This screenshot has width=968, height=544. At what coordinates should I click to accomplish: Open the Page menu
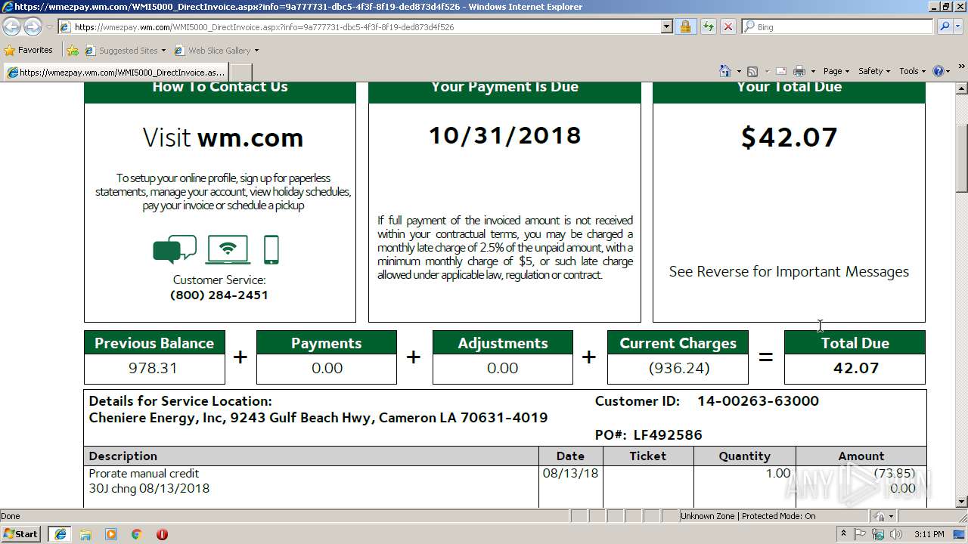836,71
